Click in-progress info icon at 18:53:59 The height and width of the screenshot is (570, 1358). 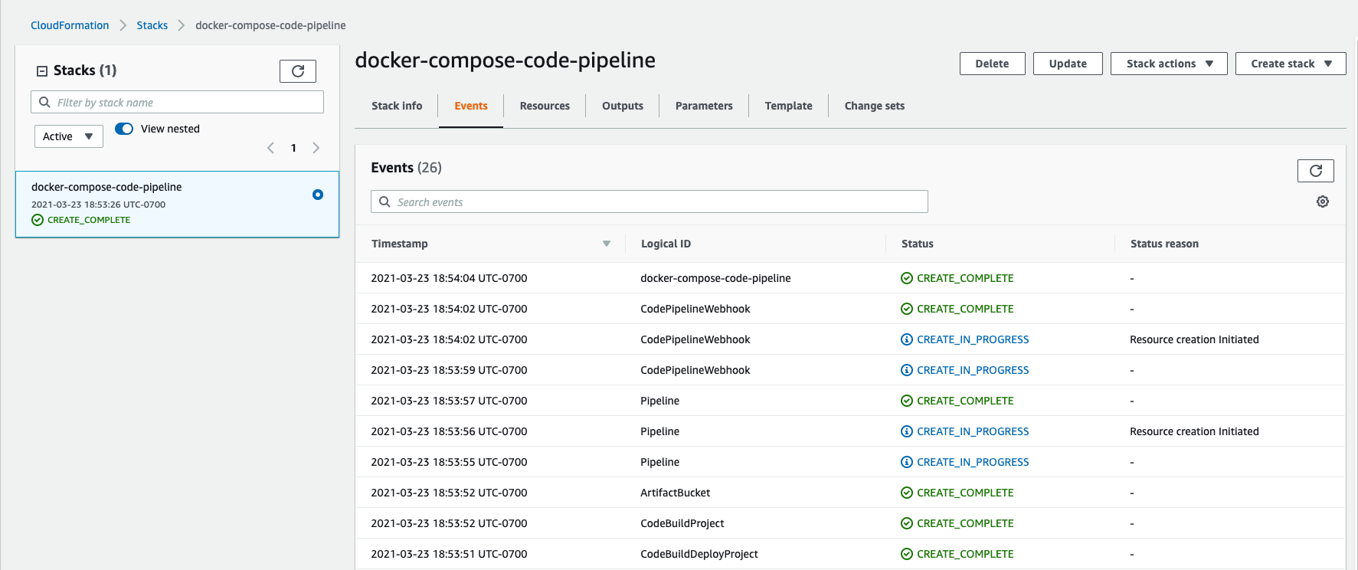click(x=907, y=370)
